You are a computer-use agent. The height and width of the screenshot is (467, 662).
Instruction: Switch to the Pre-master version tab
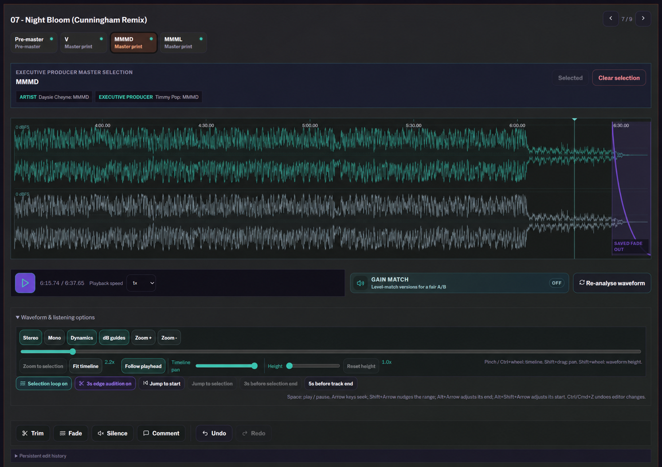click(x=34, y=43)
